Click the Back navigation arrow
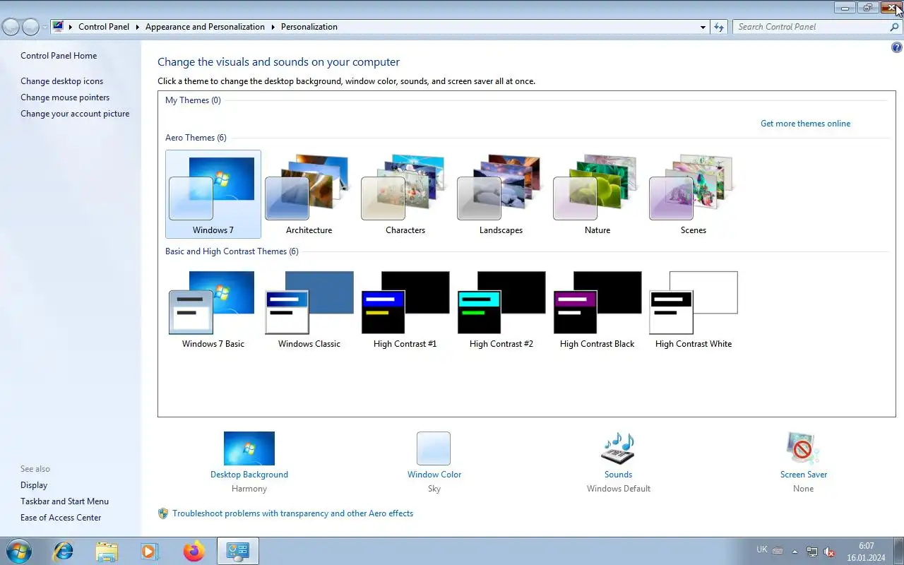This screenshot has width=904, height=565. tap(11, 27)
